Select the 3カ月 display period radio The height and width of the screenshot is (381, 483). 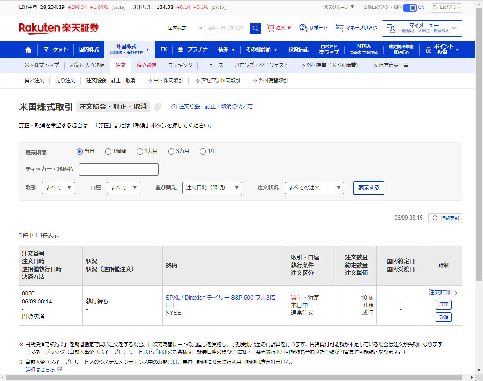[x=171, y=151]
